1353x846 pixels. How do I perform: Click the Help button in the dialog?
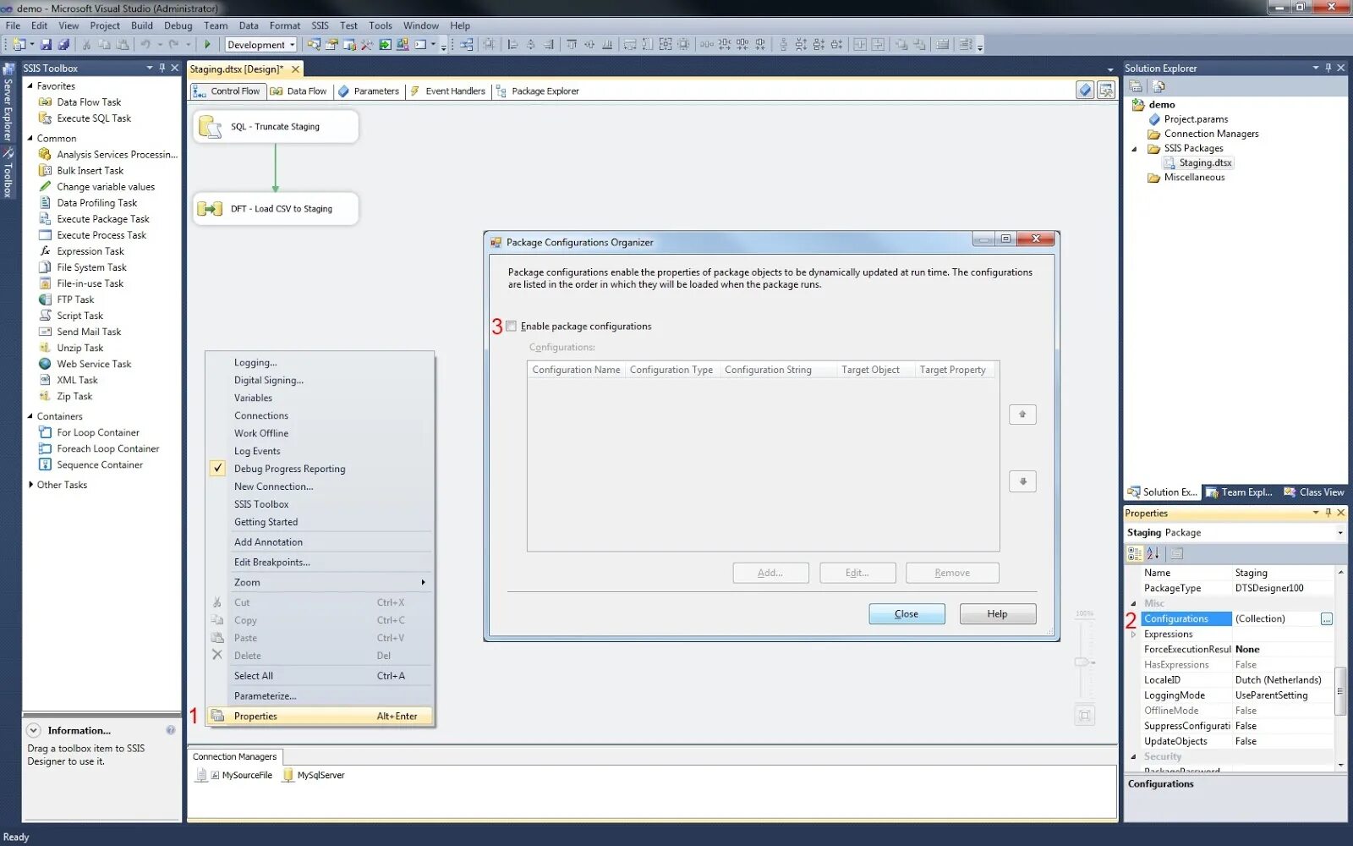998,614
